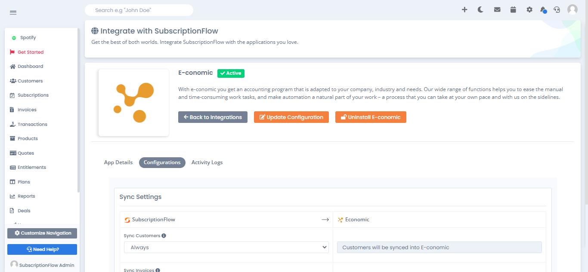
Task: Switch to the App Details tab
Action: 118,162
